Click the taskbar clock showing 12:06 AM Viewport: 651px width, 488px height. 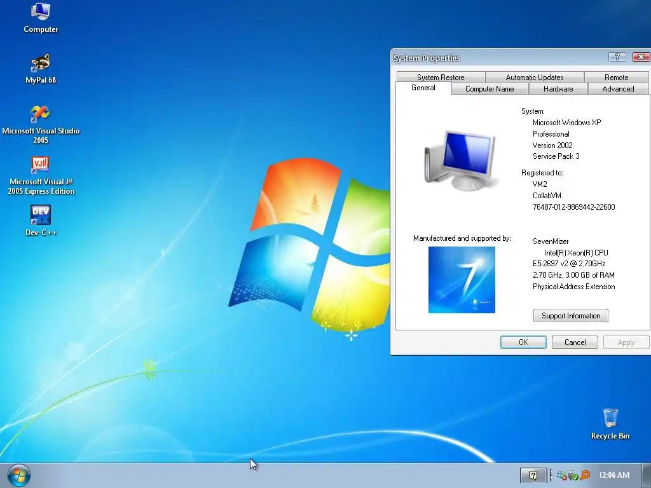(x=613, y=475)
